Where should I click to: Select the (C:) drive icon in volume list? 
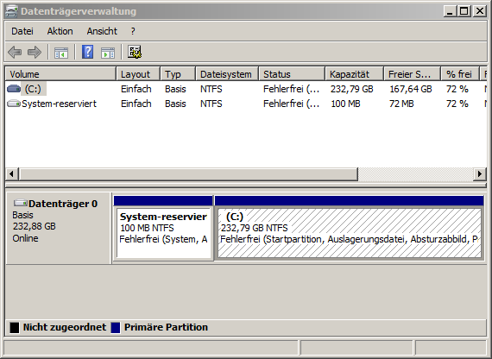[x=14, y=89]
